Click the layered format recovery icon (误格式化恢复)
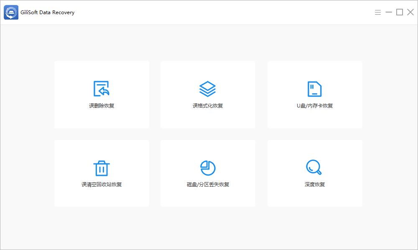Image resolution: width=418 pixels, height=250 pixels. (207, 89)
